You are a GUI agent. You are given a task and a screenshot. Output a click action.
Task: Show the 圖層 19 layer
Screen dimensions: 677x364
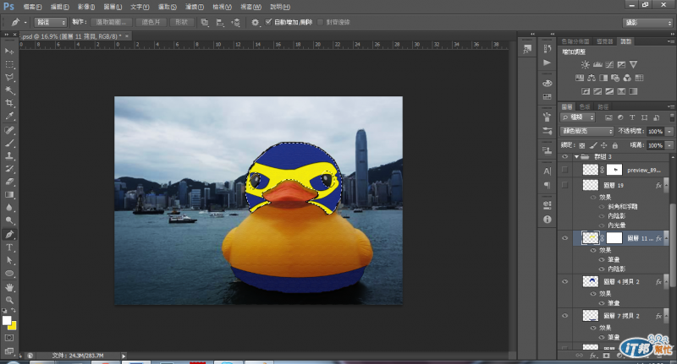[564, 185]
